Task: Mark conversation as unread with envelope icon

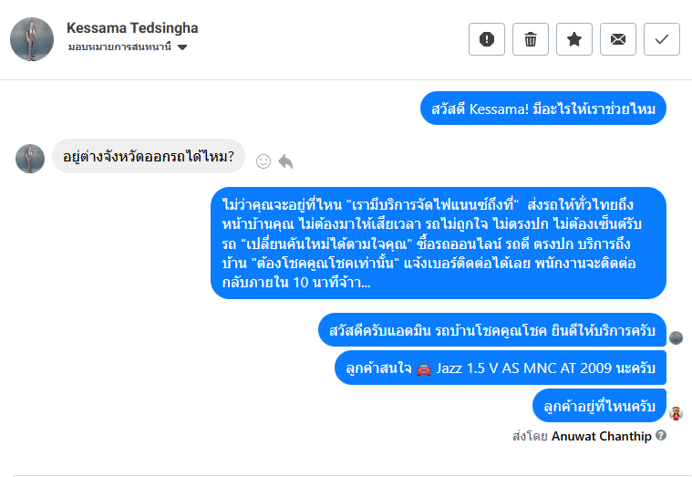Action: pyautogui.click(x=617, y=39)
